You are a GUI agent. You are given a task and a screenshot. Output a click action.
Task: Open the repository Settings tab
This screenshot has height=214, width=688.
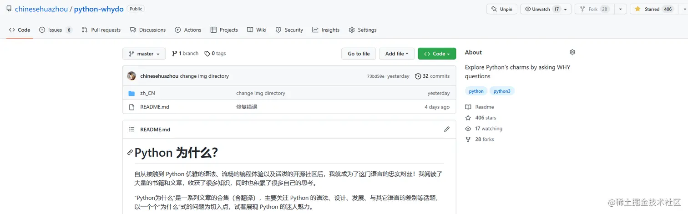(363, 30)
